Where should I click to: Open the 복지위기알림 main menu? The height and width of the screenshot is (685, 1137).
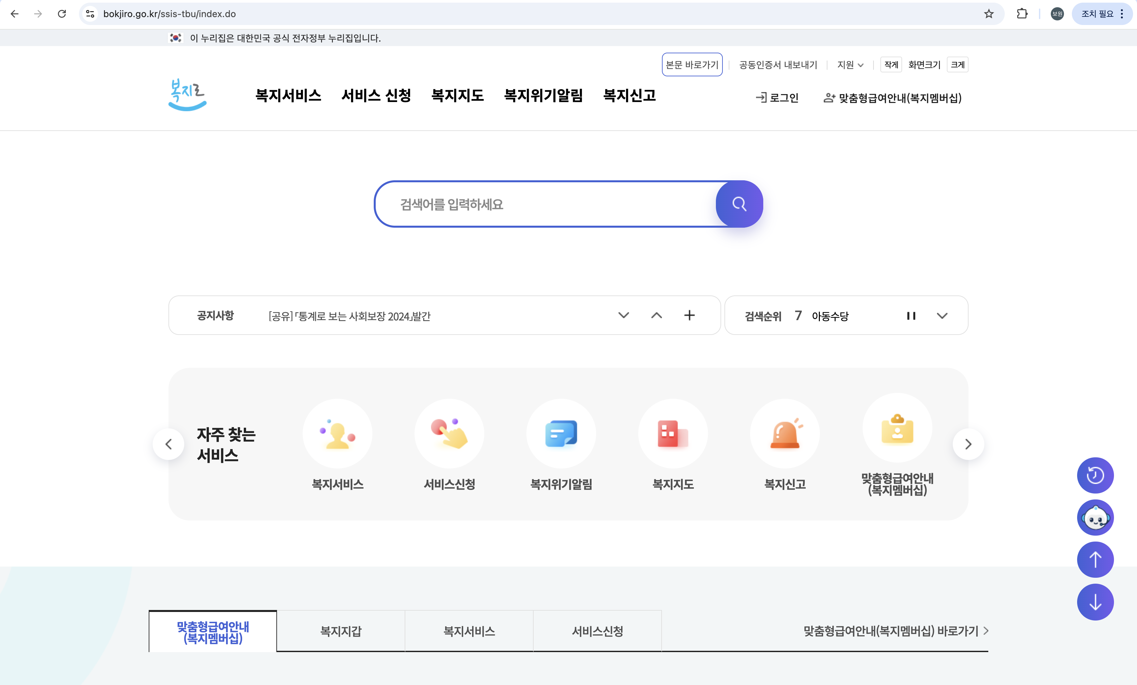coord(543,95)
